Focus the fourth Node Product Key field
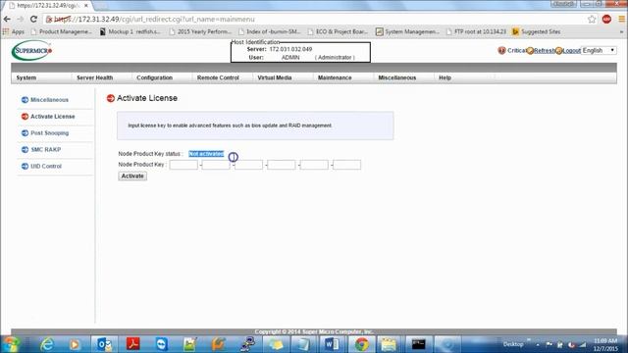 click(x=282, y=165)
